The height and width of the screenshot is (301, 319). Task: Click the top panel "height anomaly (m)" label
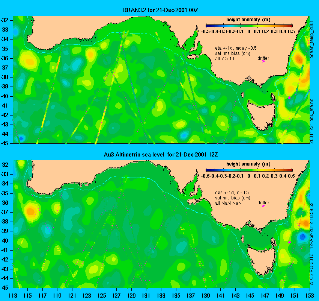(x=248, y=20)
